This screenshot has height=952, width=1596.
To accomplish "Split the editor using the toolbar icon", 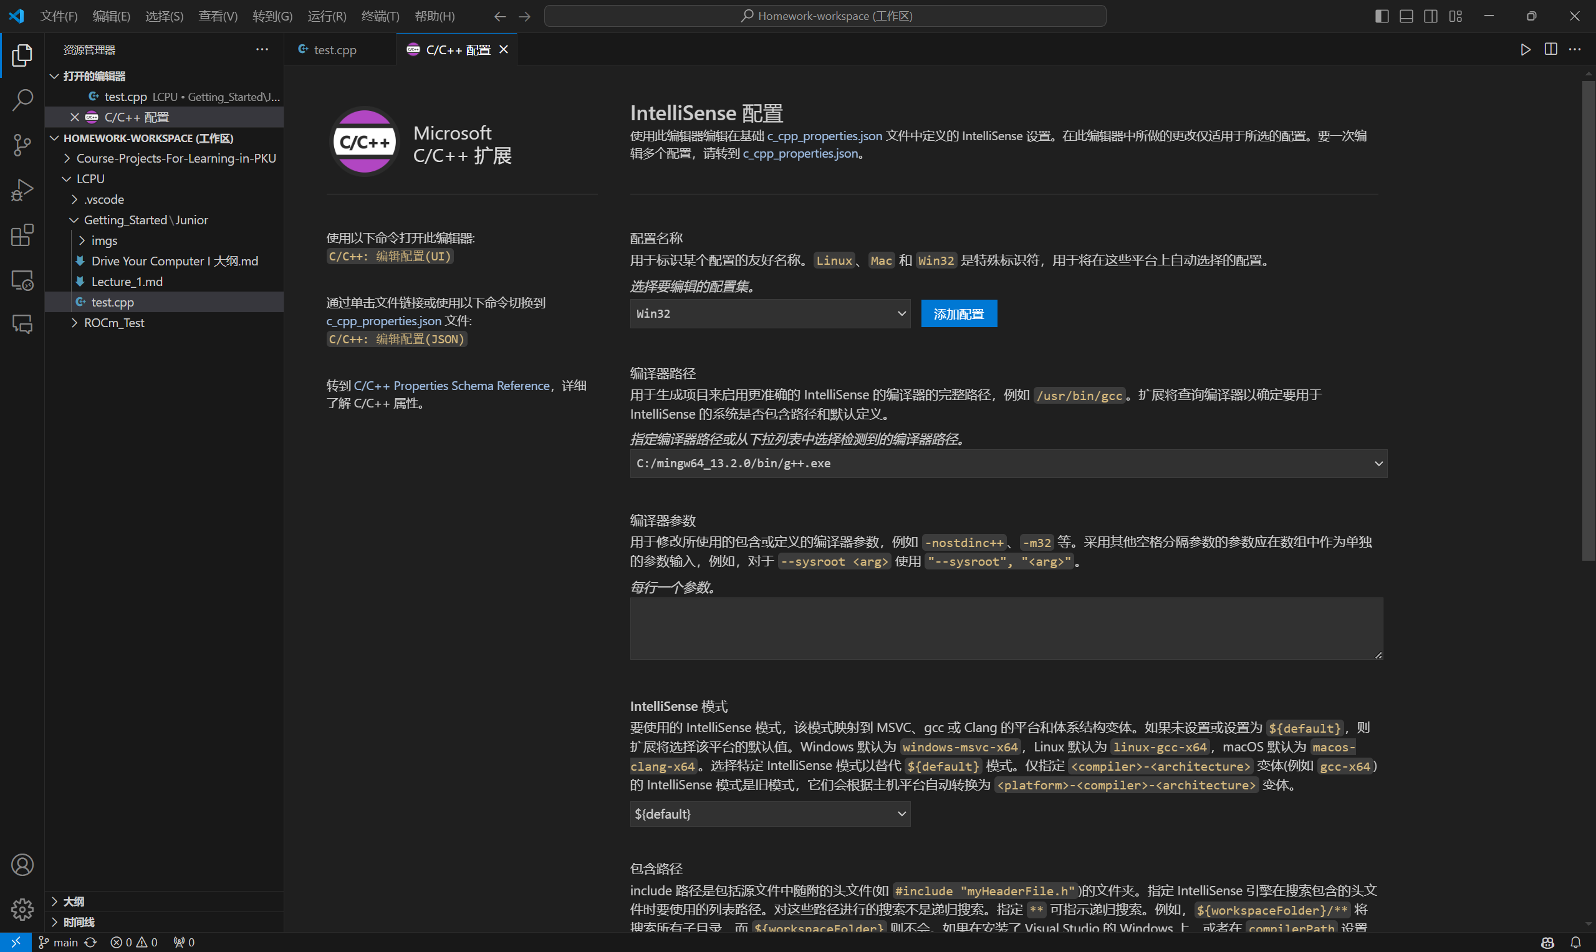I will [x=1551, y=49].
